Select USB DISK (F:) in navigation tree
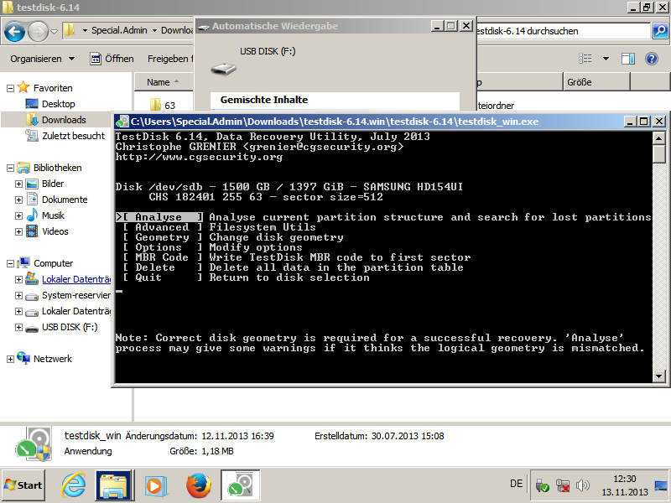The width and height of the screenshot is (671, 503). [70, 327]
